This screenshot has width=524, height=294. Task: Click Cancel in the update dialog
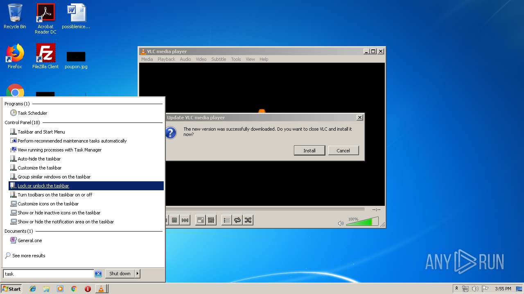tap(343, 150)
